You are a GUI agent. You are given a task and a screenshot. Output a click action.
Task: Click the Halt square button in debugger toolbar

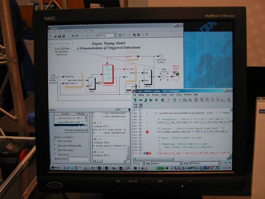click(x=156, y=100)
